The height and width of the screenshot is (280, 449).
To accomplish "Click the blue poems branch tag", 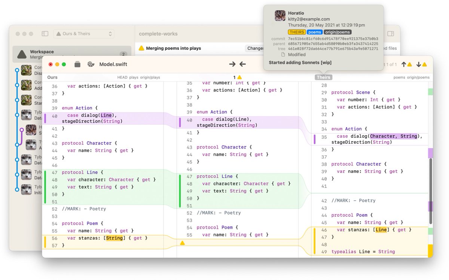I will [x=315, y=32].
